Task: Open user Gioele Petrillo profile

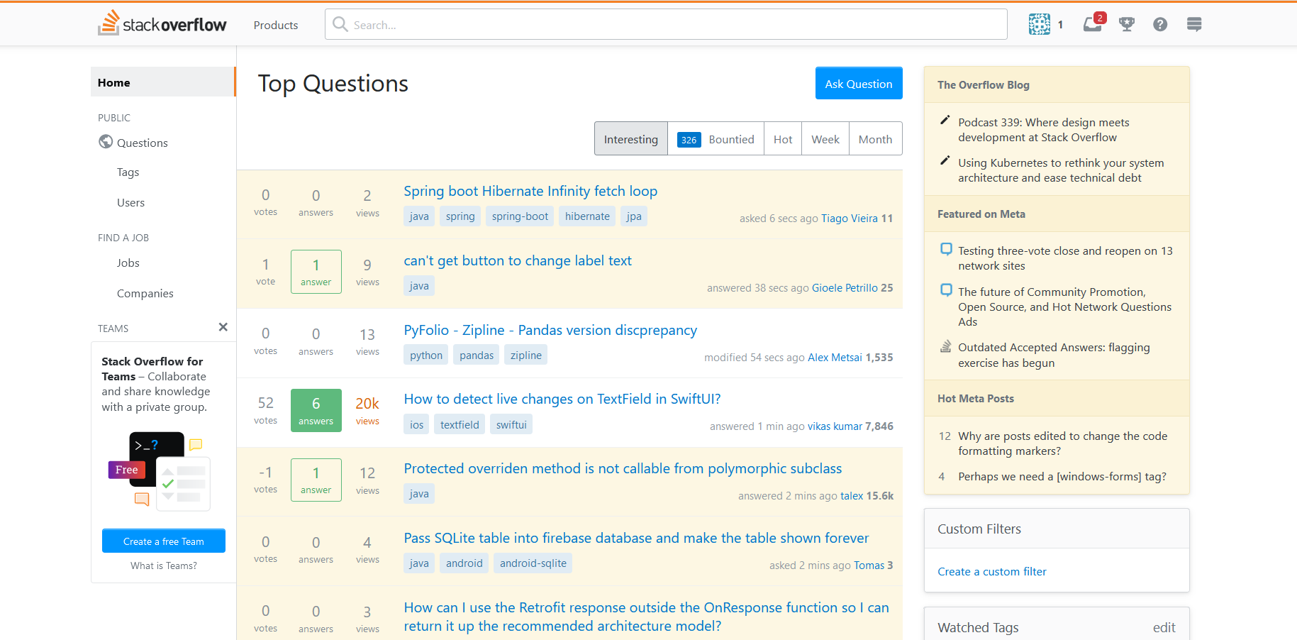Action: click(845, 288)
